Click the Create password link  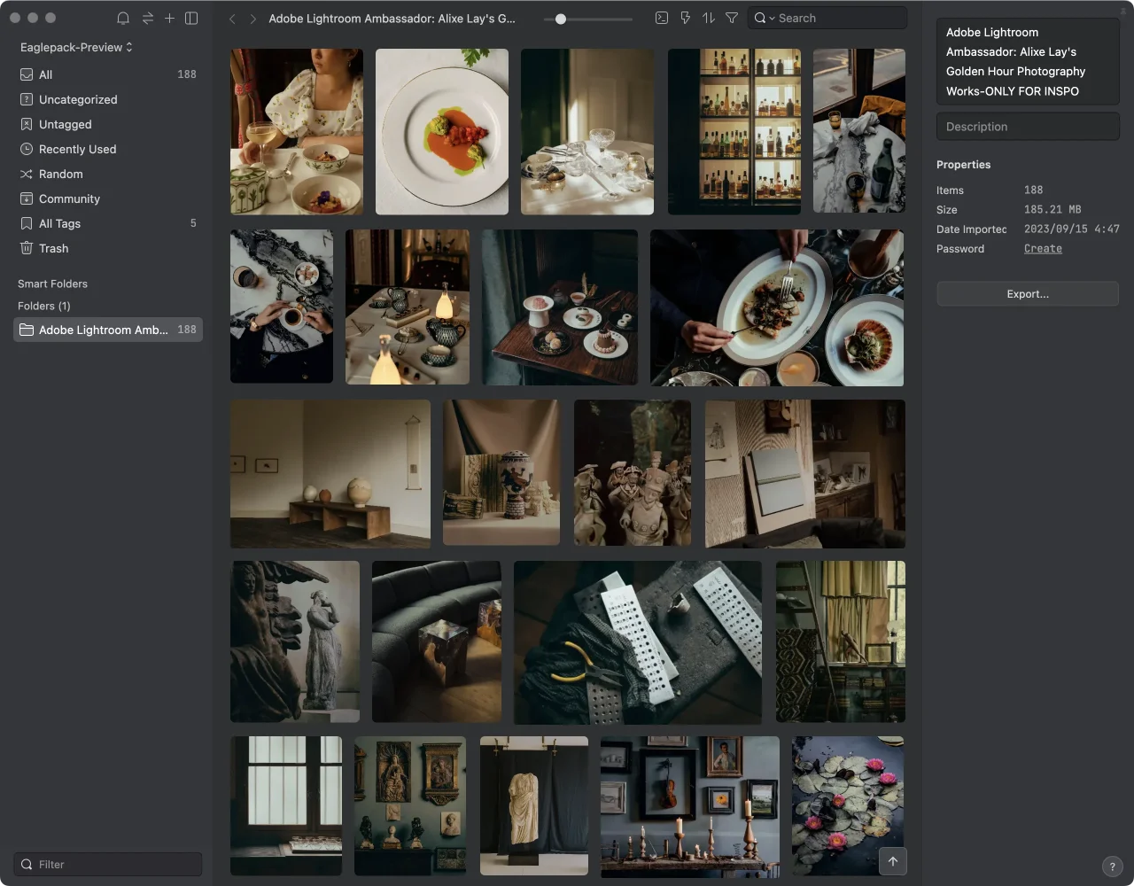[1043, 249]
